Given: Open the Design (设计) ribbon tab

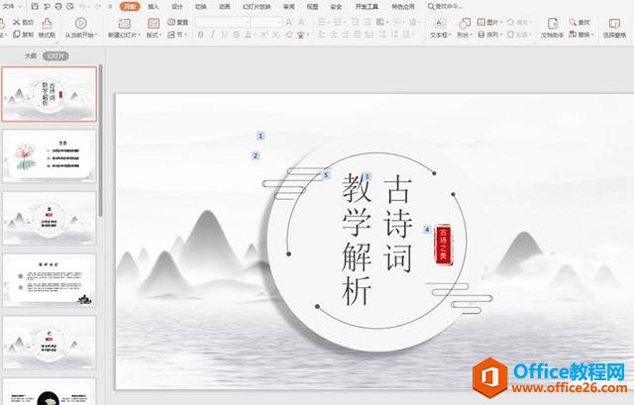Looking at the screenshot, I should [x=176, y=6].
